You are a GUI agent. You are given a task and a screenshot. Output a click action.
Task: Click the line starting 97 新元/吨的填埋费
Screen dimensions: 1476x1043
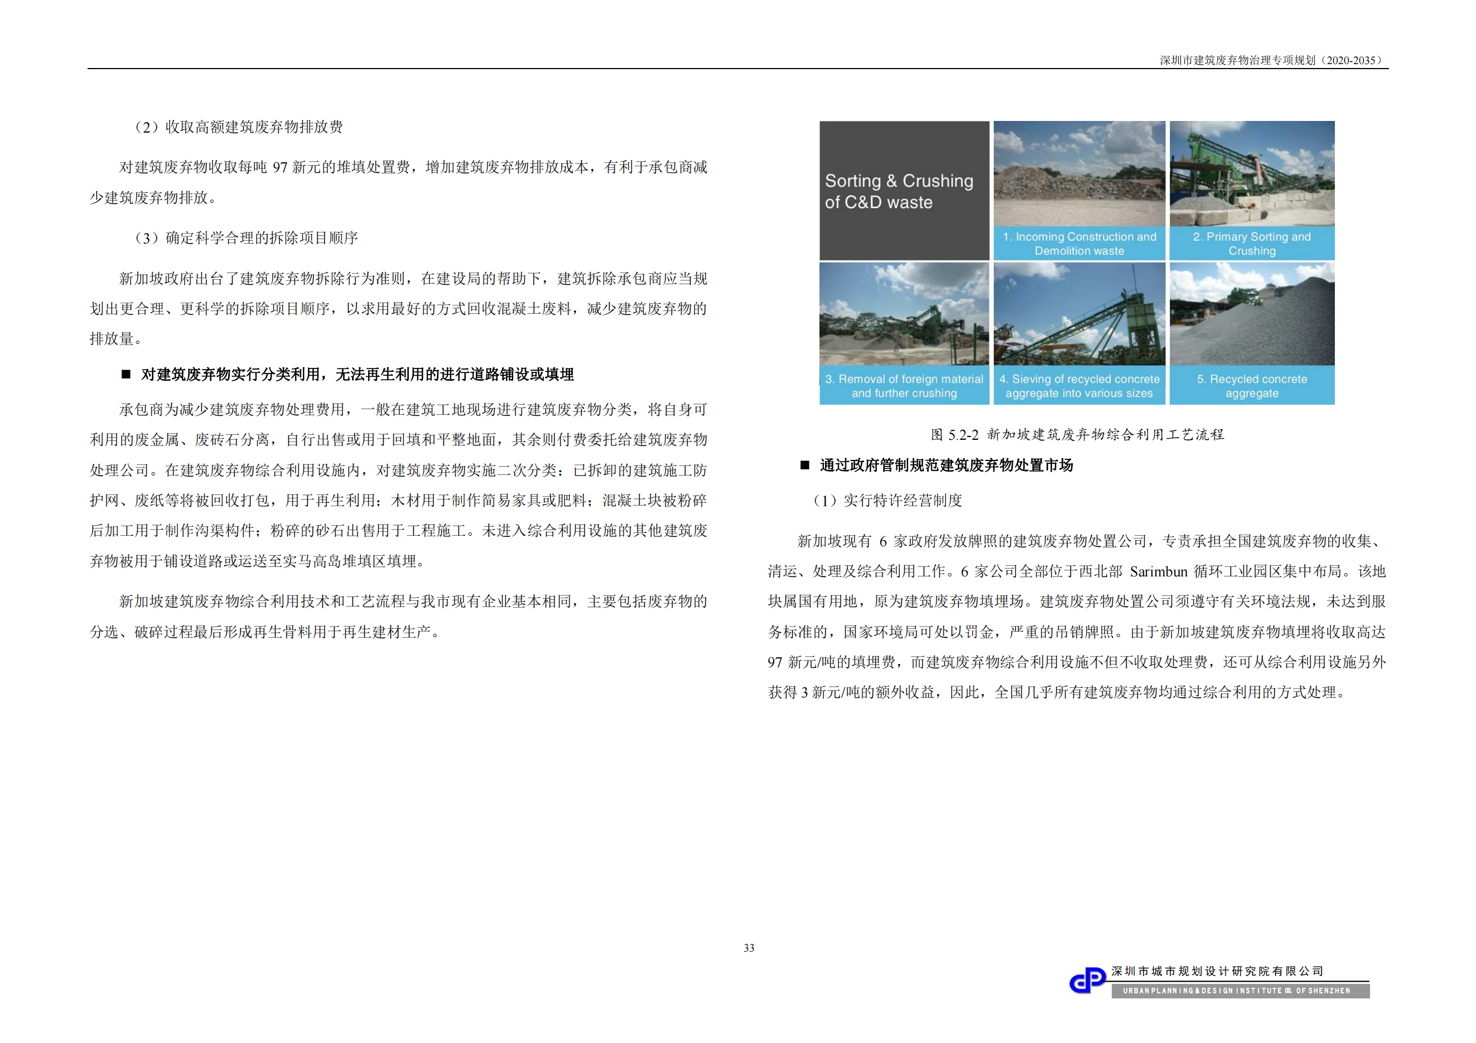pyautogui.click(x=1077, y=662)
